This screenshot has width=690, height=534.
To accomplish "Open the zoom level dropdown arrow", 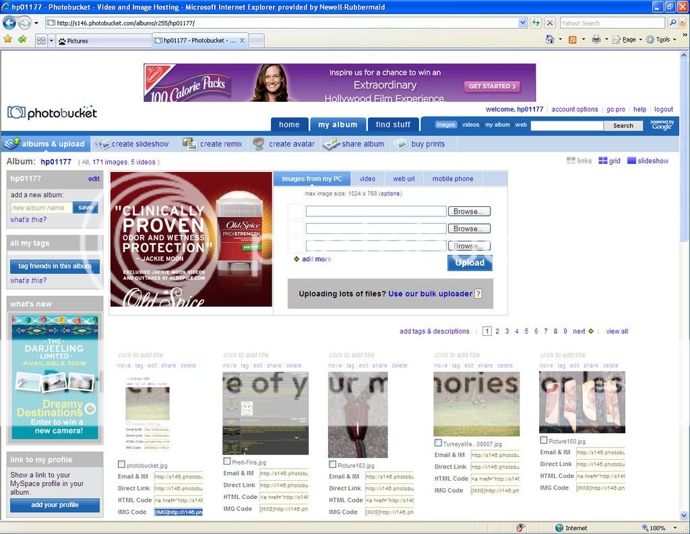I will click(x=675, y=527).
